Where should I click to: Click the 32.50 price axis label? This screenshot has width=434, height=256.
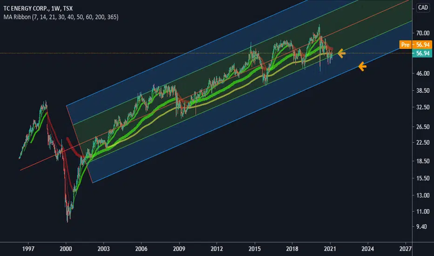(x=423, y=107)
